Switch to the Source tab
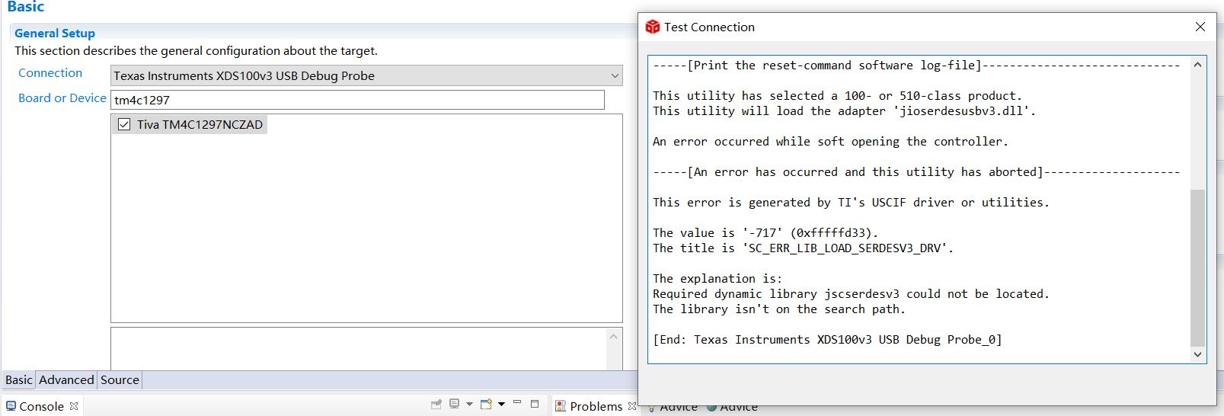Viewport: 1224px width, 416px height. (120, 379)
